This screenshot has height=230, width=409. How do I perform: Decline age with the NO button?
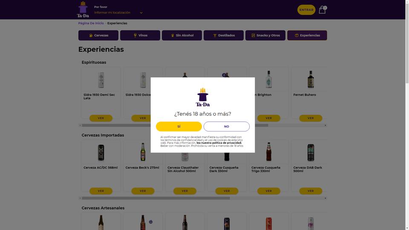click(226, 126)
